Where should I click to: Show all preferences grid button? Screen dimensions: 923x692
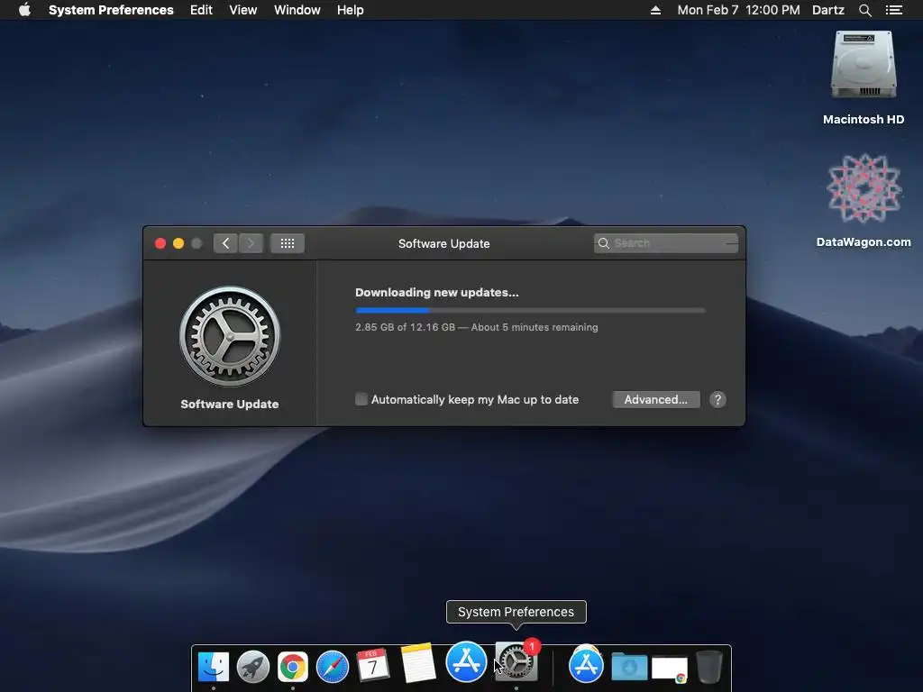pos(288,243)
